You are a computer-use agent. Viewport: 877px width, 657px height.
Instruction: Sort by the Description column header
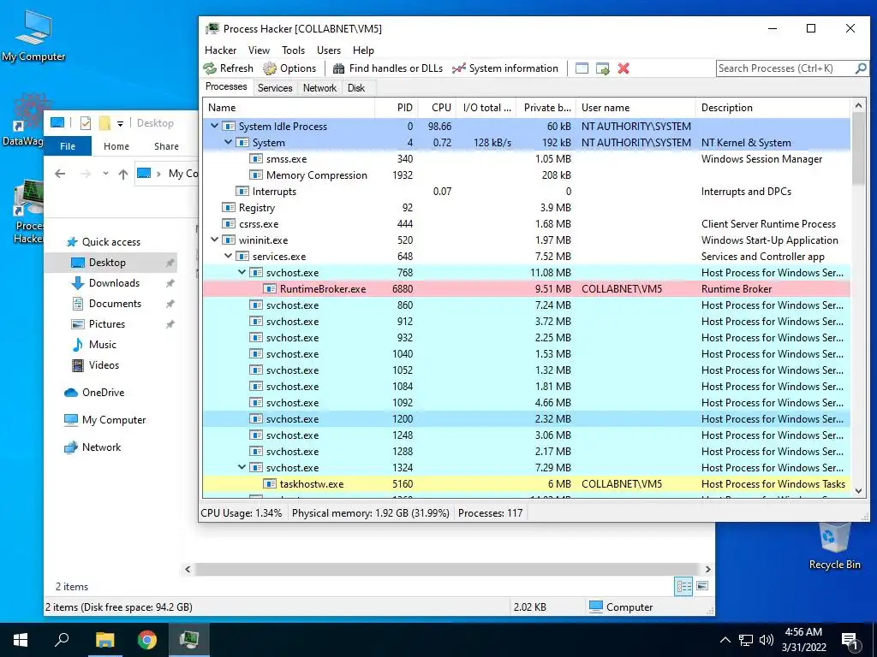[773, 108]
